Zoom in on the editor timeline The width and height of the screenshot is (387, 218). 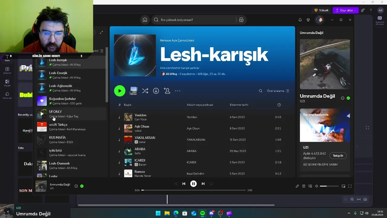352,199
